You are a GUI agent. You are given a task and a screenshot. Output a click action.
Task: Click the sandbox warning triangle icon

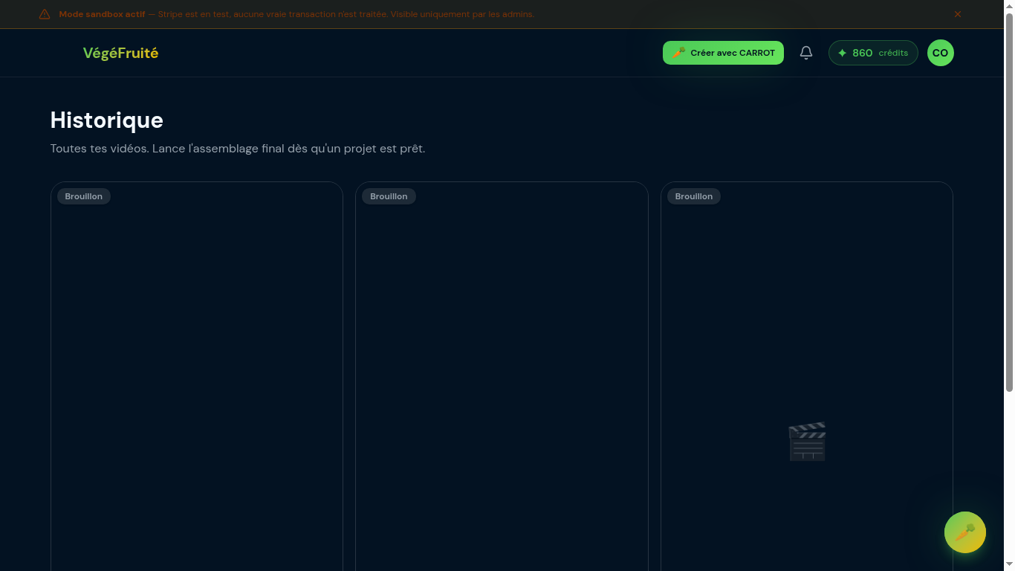coord(45,14)
